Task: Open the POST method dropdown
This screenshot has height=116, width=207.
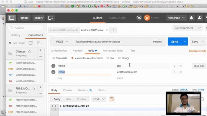Action: [62, 42]
